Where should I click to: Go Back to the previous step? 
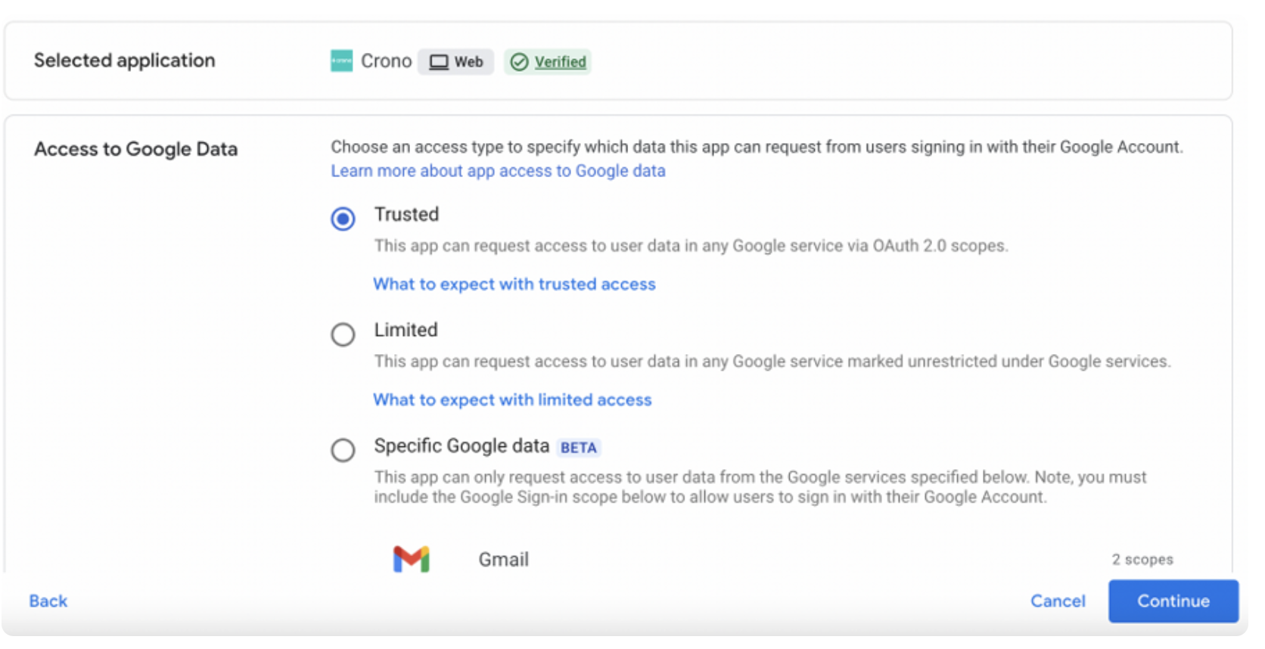click(x=48, y=601)
